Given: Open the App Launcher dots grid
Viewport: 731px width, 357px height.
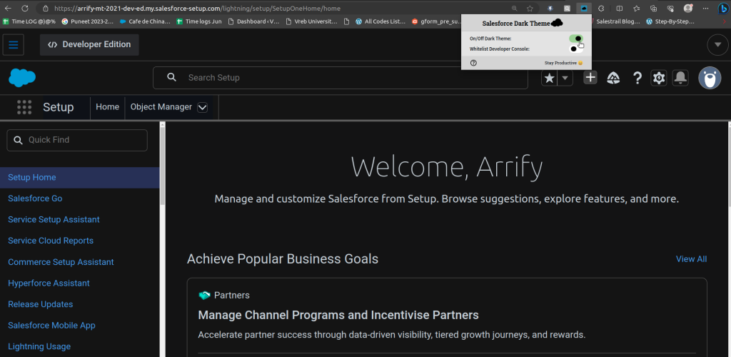Looking at the screenshot, I should pyautogui.click(x=24, y=107).
